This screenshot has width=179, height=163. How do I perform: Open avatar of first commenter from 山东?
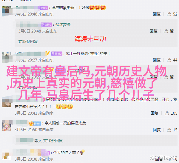coord(7,11)
